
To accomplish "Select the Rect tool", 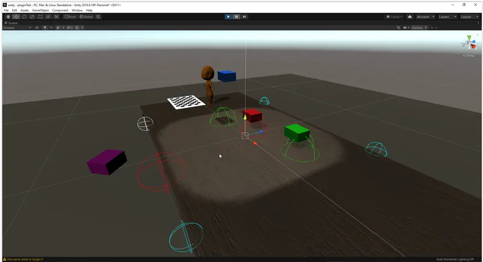I will tap(40, 17).
